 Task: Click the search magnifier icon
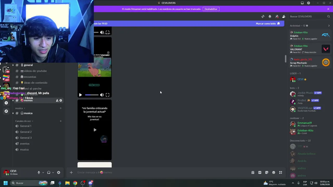click(x=328, y=16)
